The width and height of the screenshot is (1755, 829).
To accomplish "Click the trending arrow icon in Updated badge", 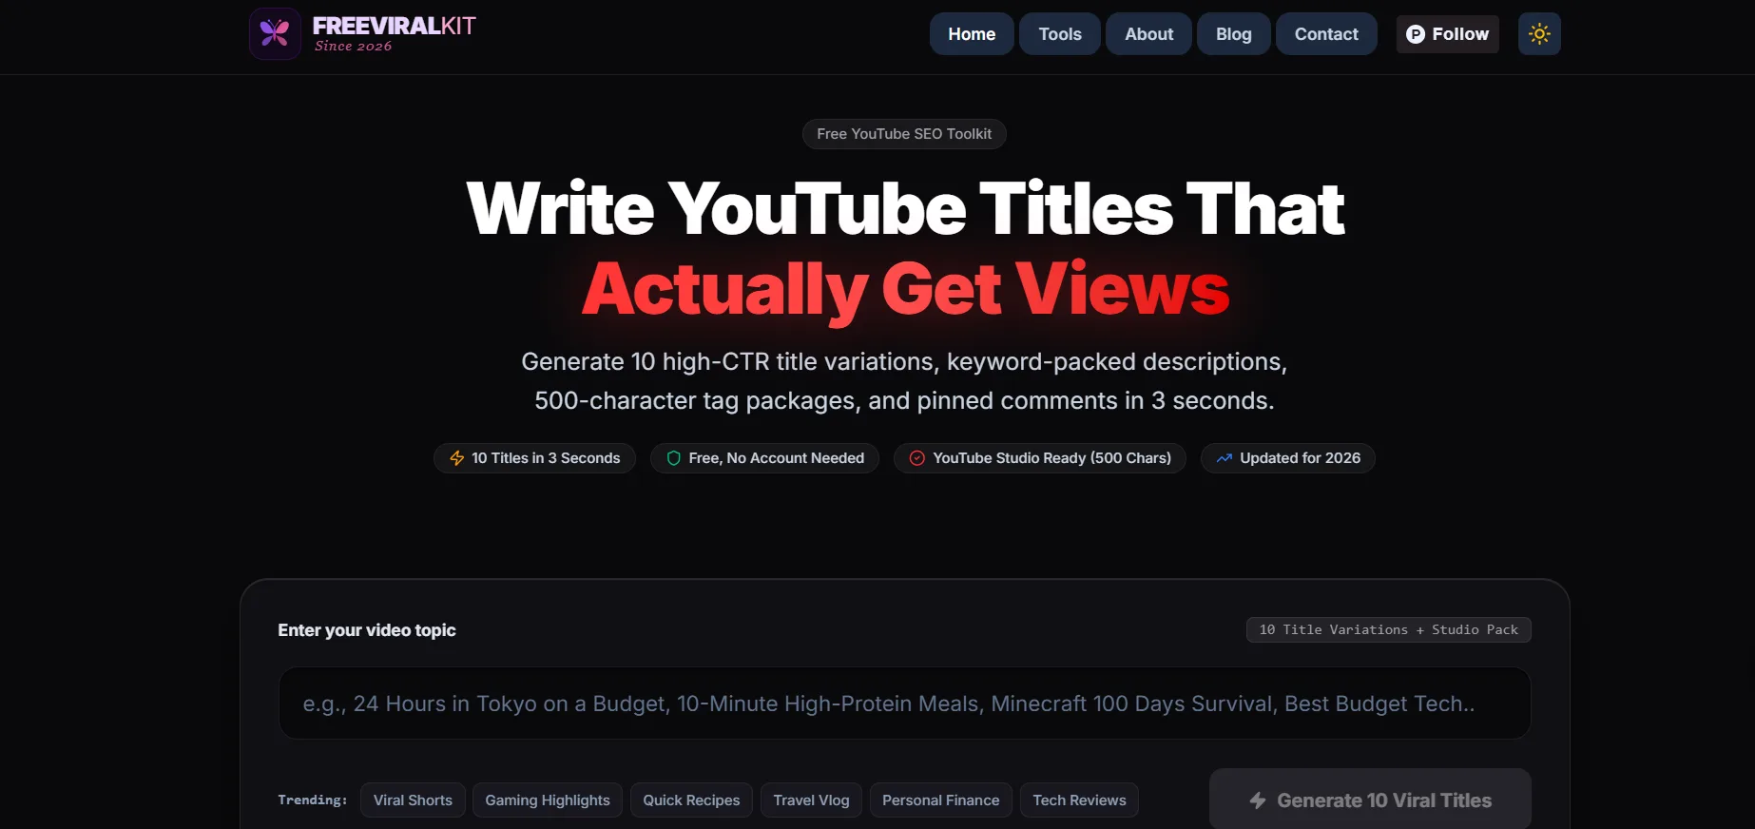I will 1225,458.
